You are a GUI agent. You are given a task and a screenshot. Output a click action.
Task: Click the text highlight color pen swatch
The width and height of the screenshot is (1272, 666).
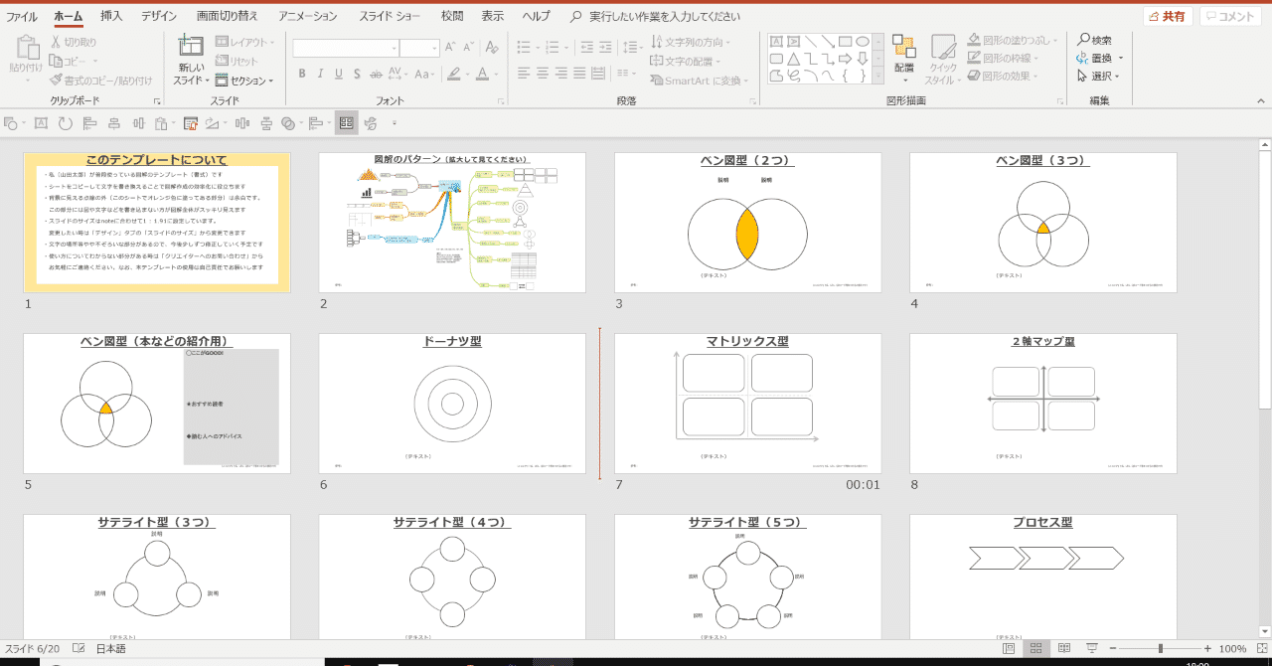point(454,74)
